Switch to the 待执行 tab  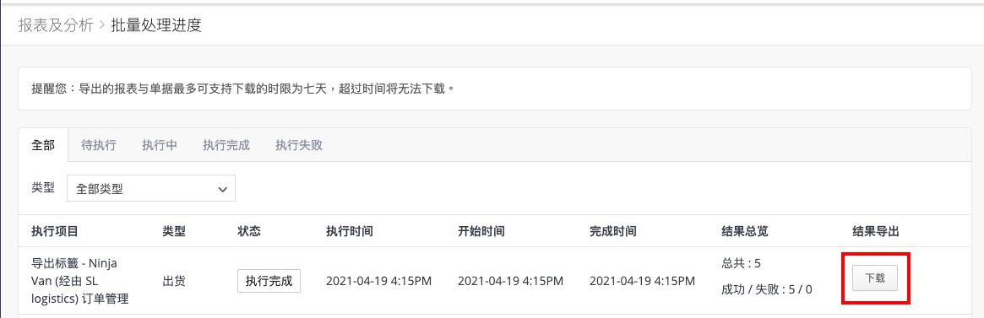[99, 146]
